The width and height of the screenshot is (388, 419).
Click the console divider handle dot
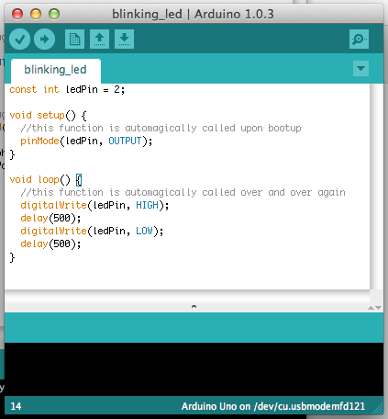(x=194, y=307)
